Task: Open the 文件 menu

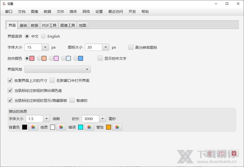Action: (x=60, y=11)
